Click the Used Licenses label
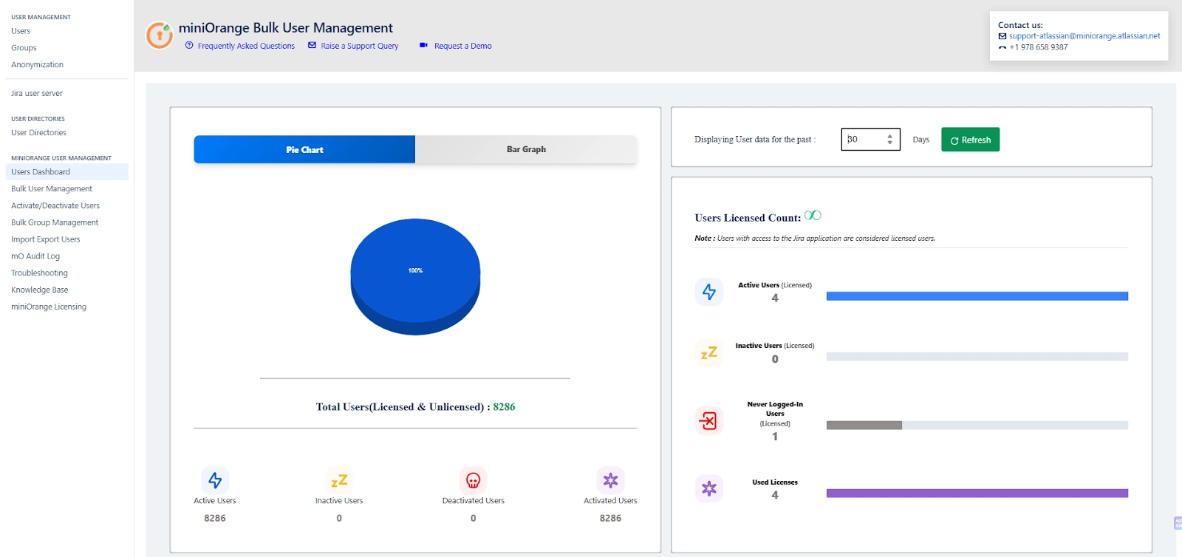 tap(775, 482)
